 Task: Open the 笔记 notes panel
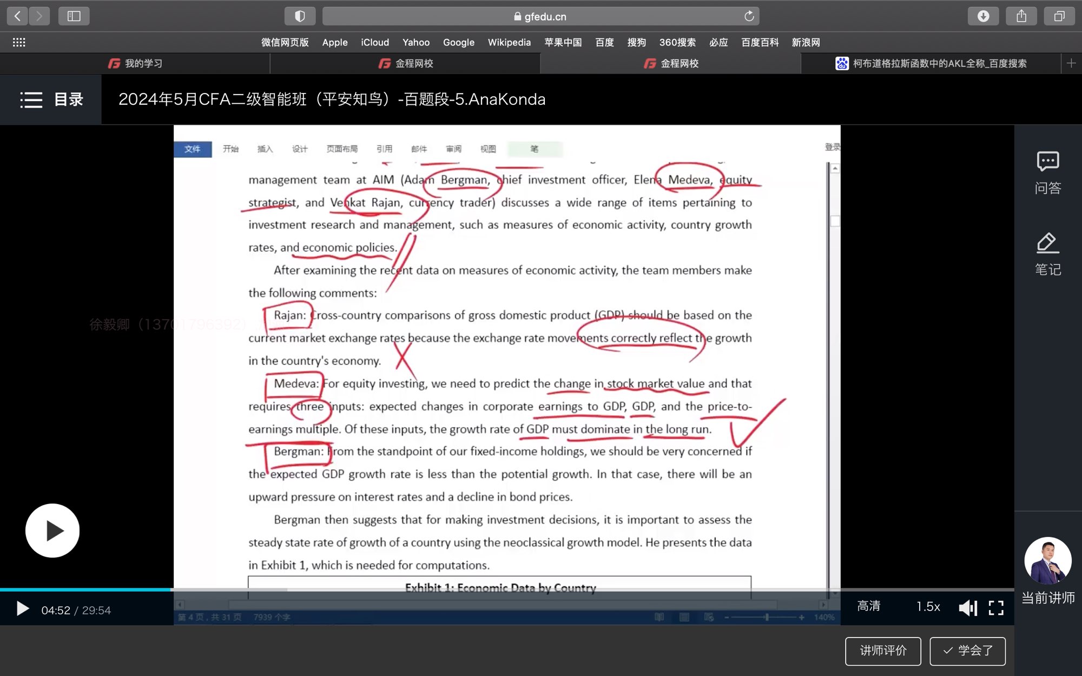click(1048, 254)
